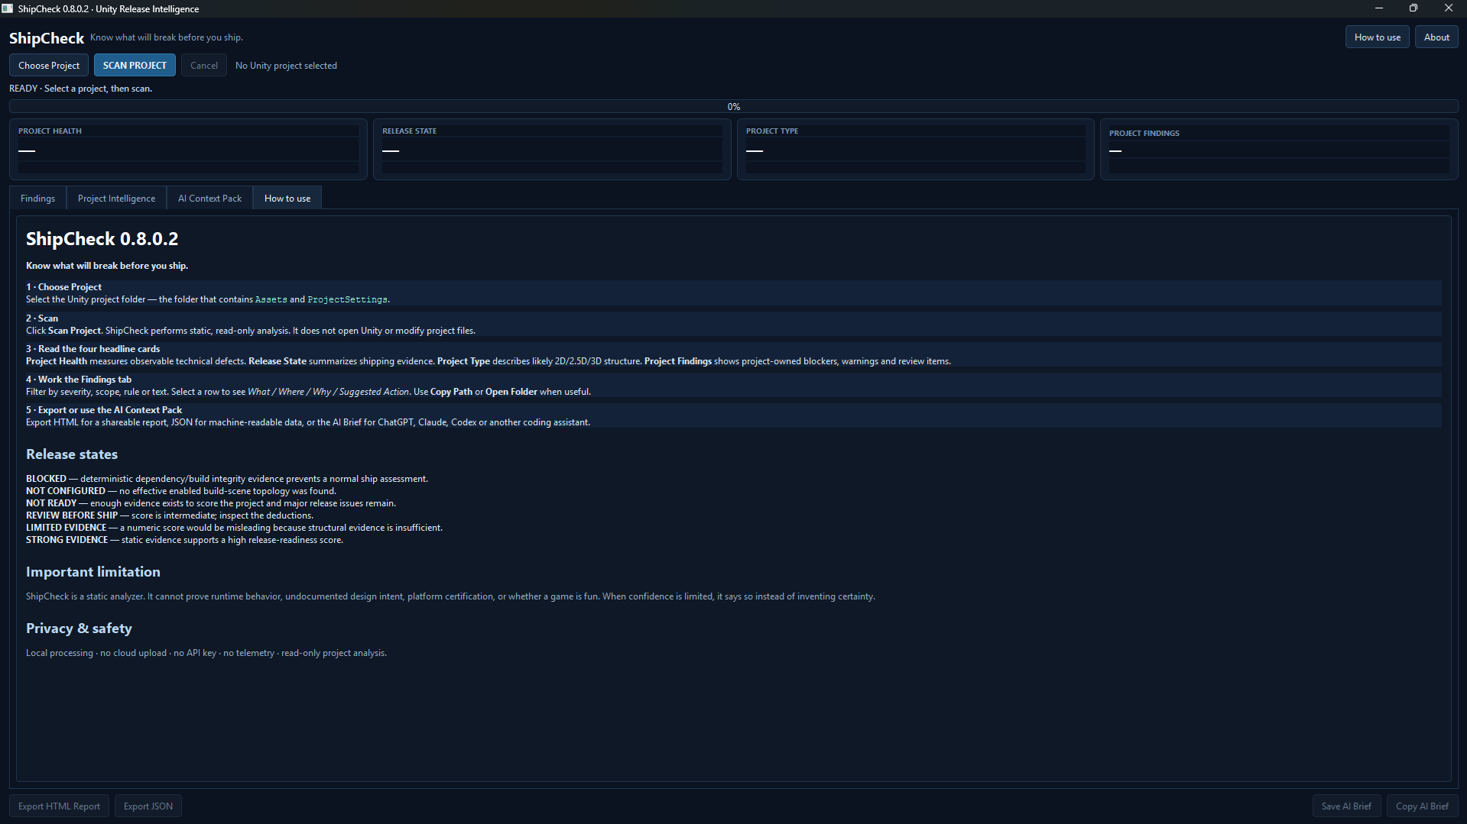Click the 'Privacy & safety' heading
The image size is (1467, 824).
click(79, 629)
